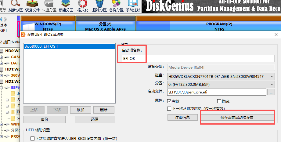Image resolution: width=281 pixels, height=142 pixels.
Task: Open the 磁盘 disk dropdown
Action: (x=221, y=77)
